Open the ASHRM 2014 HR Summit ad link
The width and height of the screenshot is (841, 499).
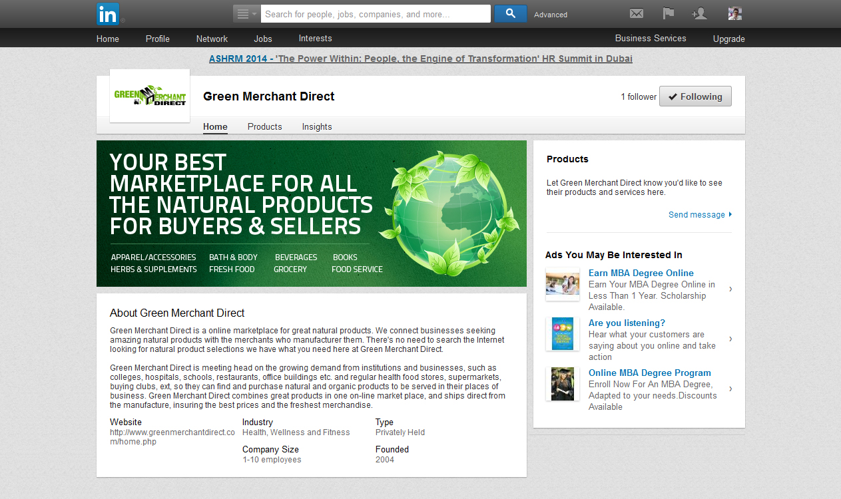421,59
